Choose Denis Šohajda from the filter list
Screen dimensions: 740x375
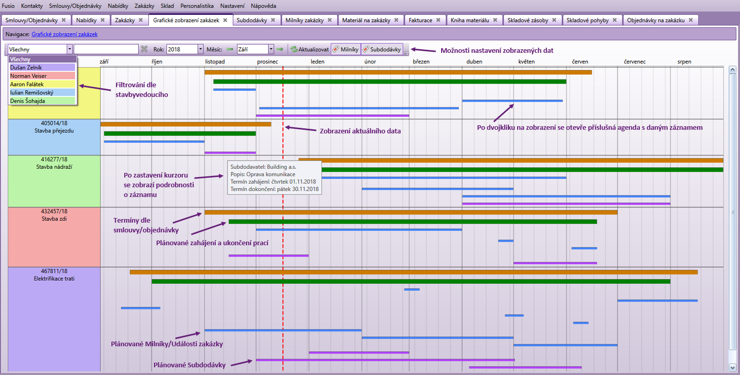point(43,101)
